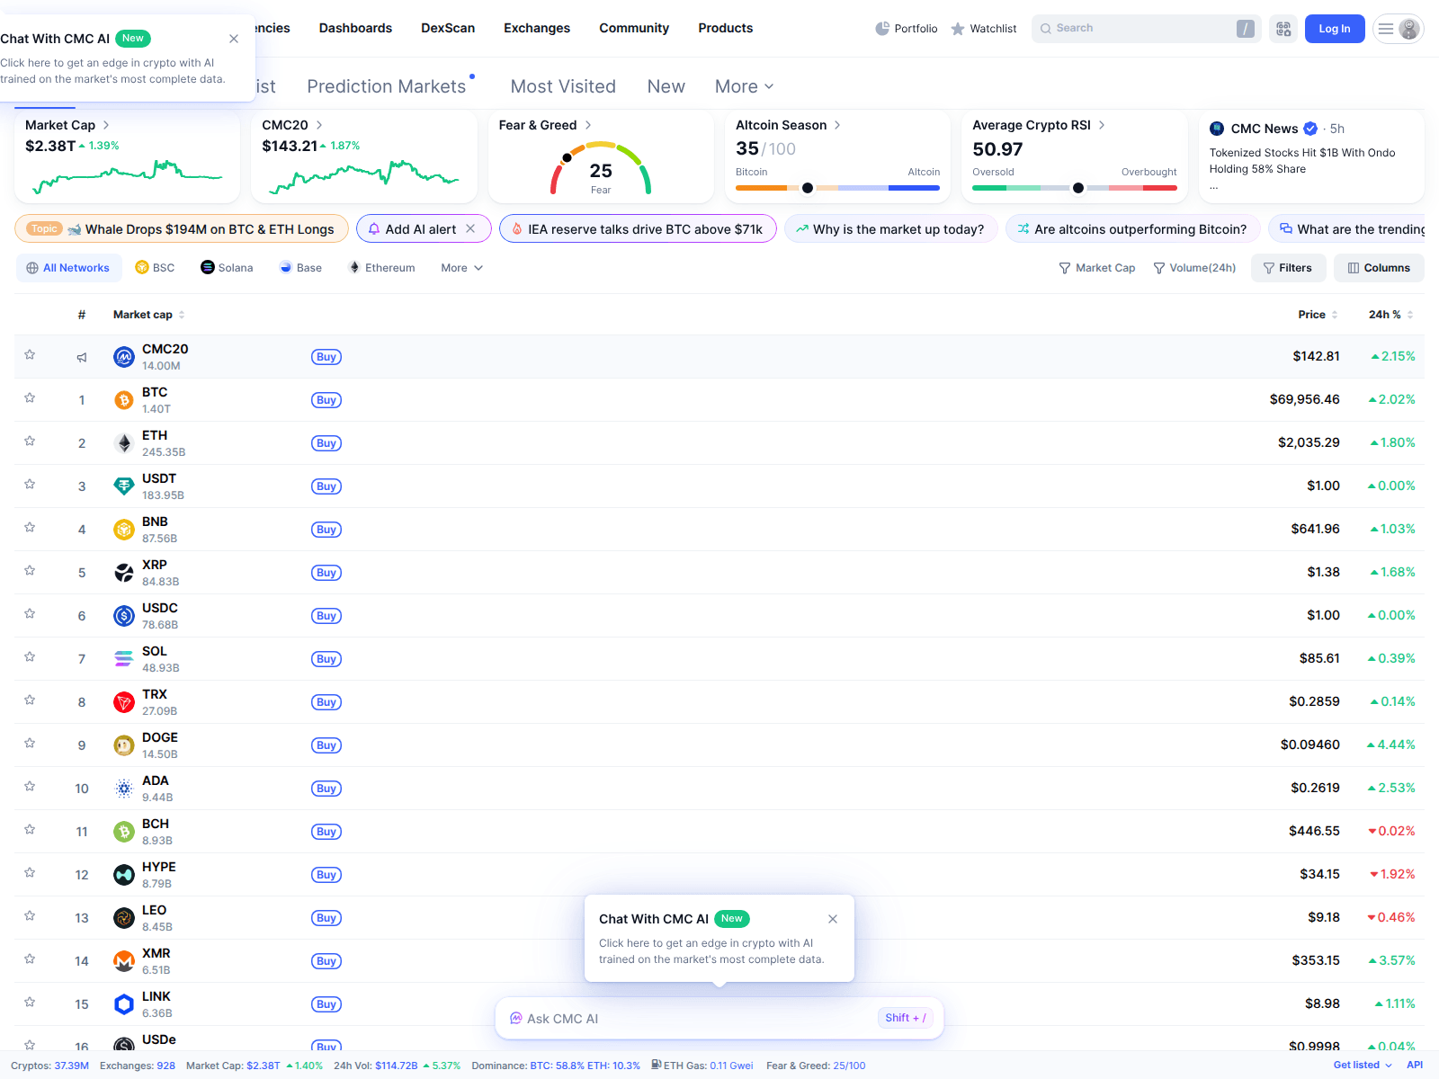Viewport: 1439px width, 1079px height.
Task: Close the bottom Chat With CMC AI popup
Action: click(833, 919)
